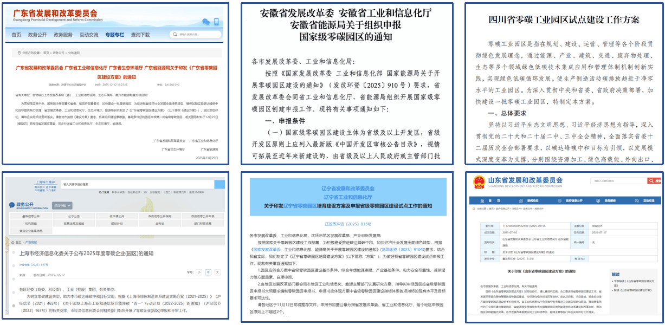Click the national emblem on the Shandong page
The width and height of the screenshot is (665, 325).
[479, 181]
